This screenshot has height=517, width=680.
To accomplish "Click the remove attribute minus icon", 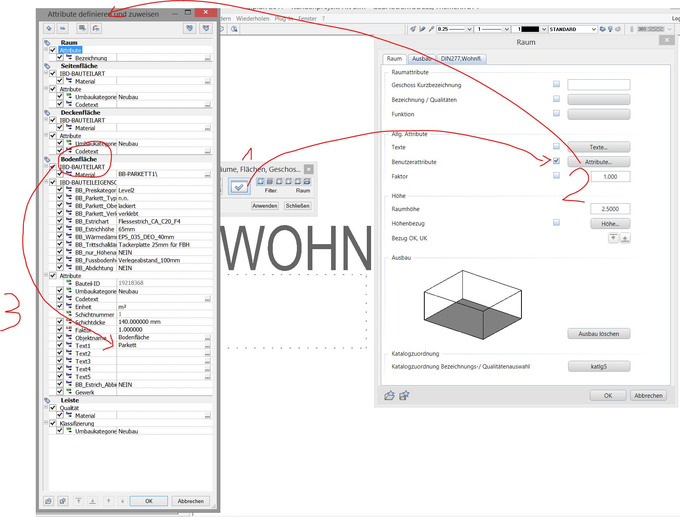I will 62,28.
